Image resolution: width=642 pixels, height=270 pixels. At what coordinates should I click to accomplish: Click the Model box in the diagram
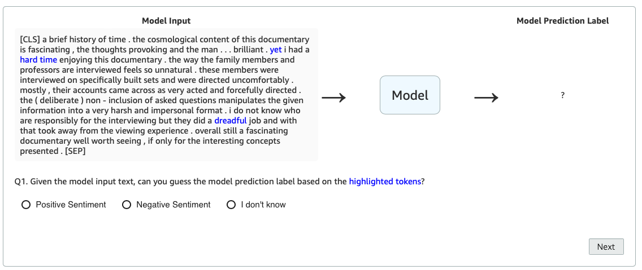coord(410,95)
